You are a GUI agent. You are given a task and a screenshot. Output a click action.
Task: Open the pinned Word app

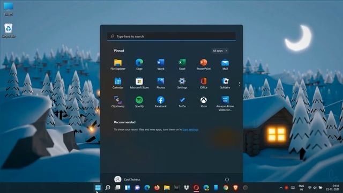161,64
